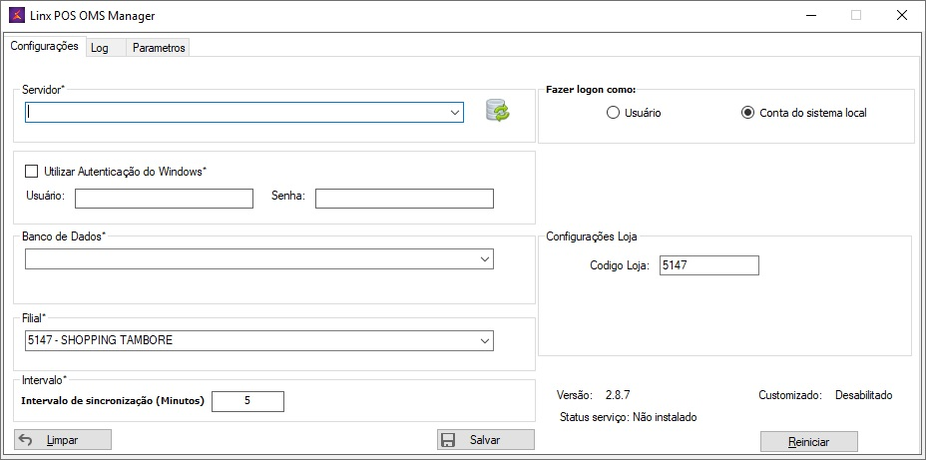
Task: Click the database refresh icon beside Servidor
Action: pos(497,111)
